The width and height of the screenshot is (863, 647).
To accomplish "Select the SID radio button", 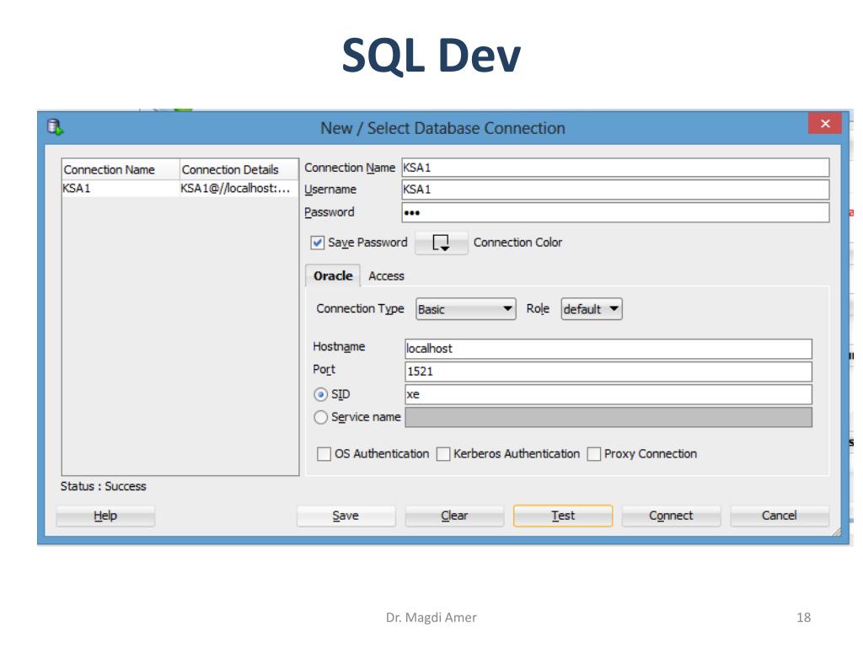I will pos(320,394).
